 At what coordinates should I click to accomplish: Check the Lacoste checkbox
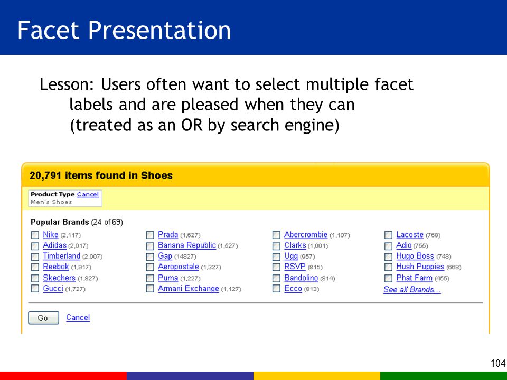[x=388, y=235]
